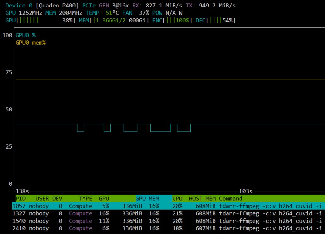Click the 11% GPU value for PID 1540
The width and height of the screenshot is (325, 234).
(x=104, y=221)
